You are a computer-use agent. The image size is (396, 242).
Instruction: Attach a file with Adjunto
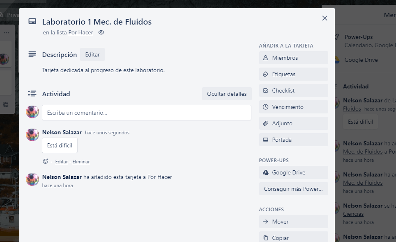(293, 123)
